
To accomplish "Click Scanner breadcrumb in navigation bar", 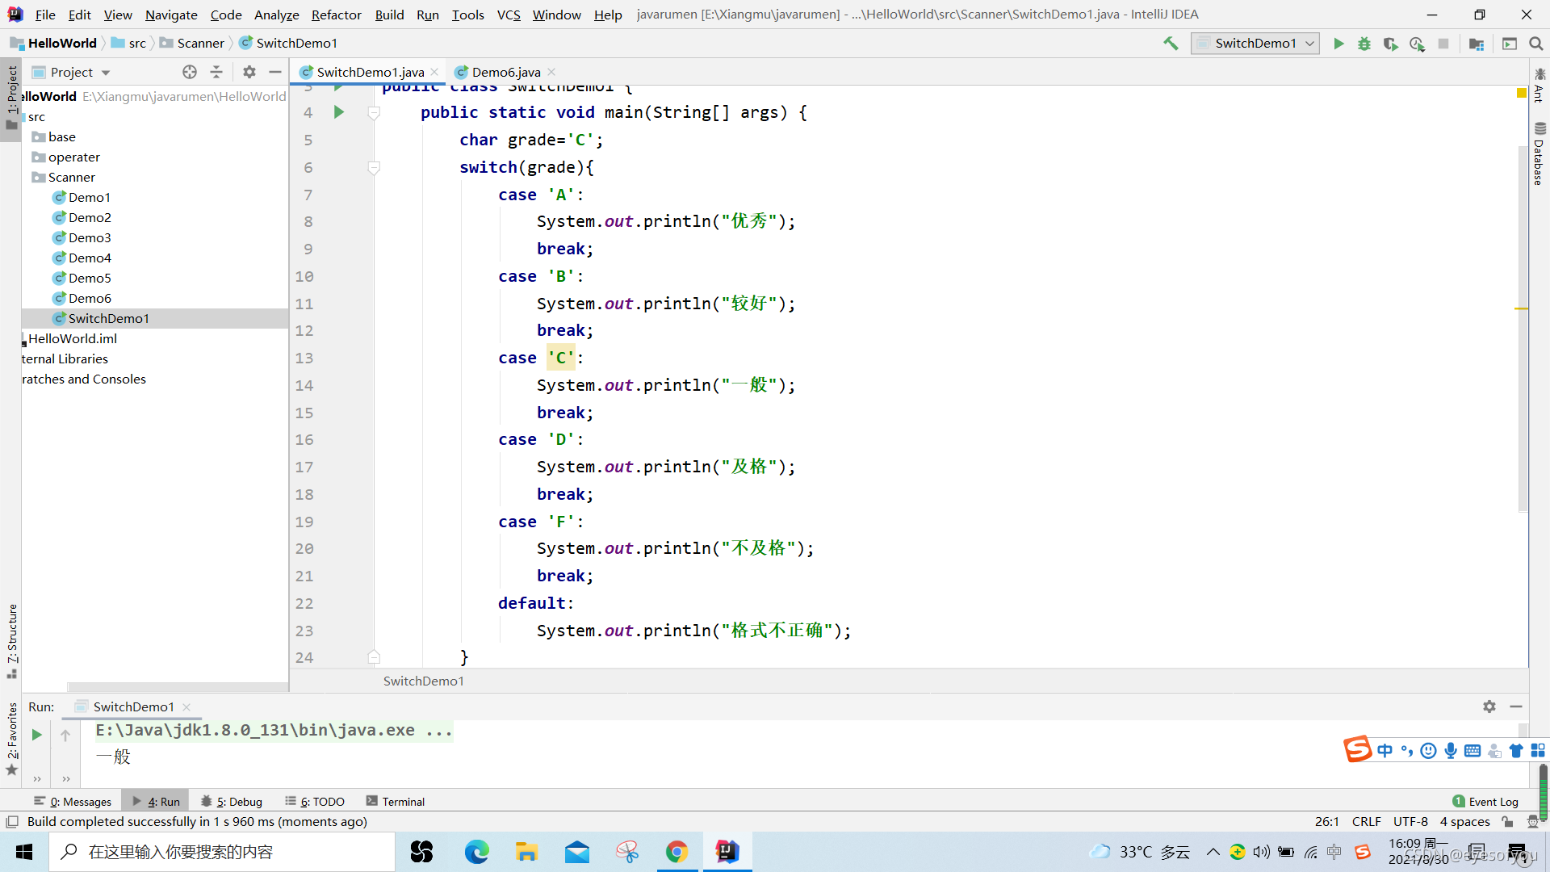I will point(192,43).
